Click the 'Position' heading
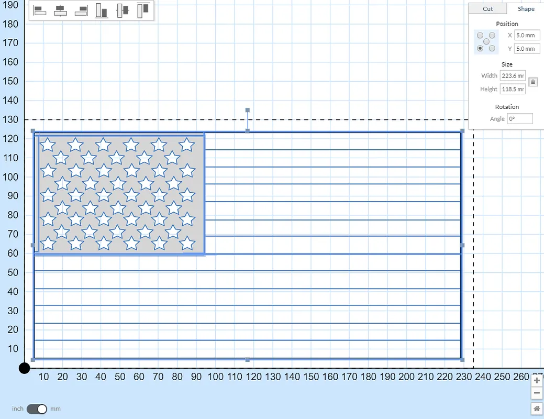 click(x=507, y=24)
